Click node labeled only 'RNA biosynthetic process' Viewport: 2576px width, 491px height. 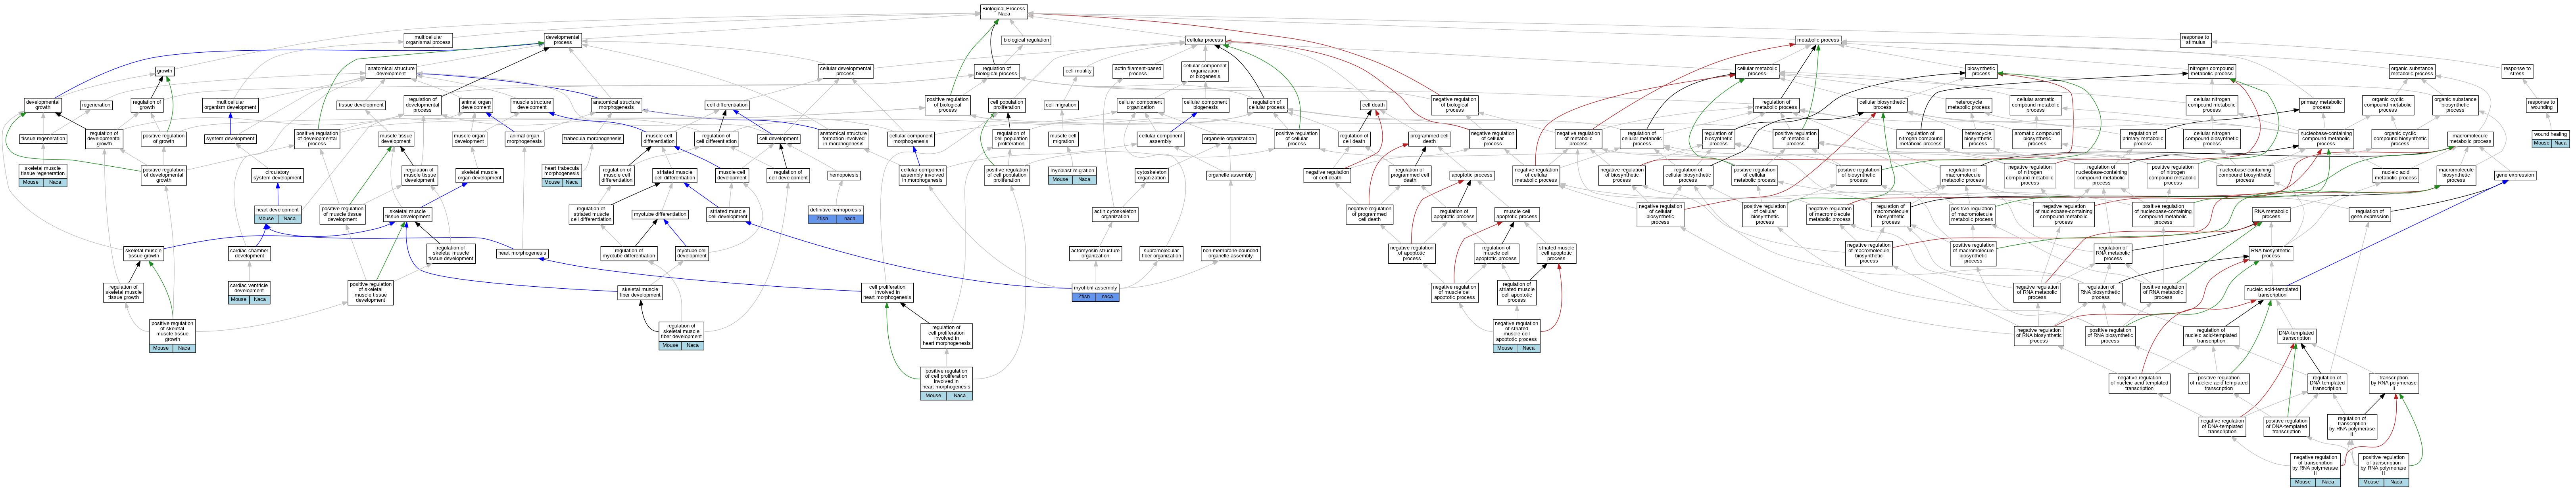point(2270,253)
